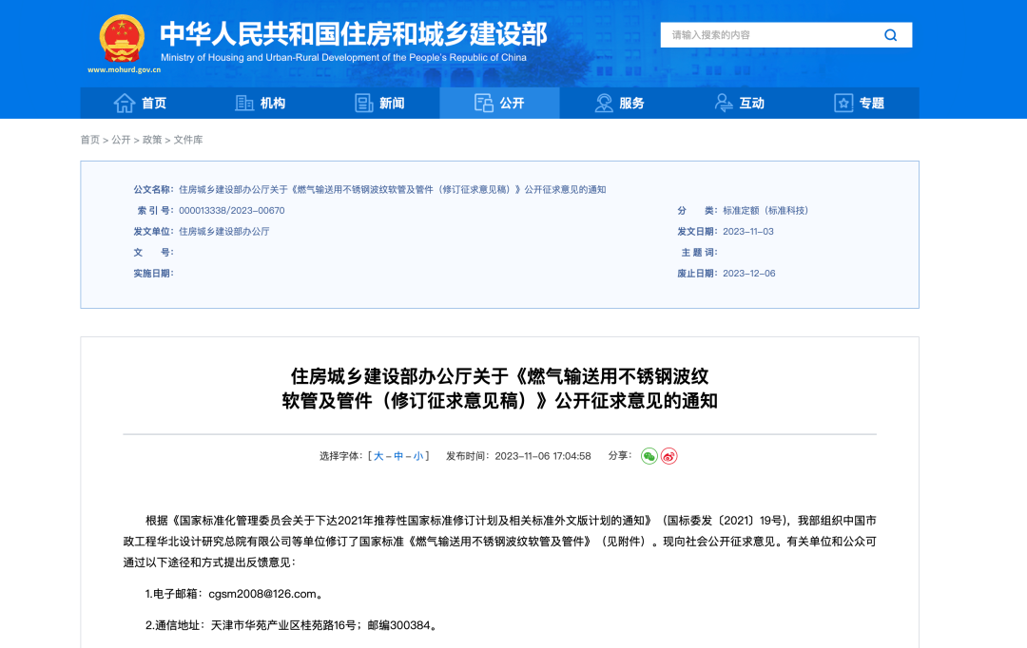Click the ministry's Chinese title text in header
Viewport: 1027px width, 648px height.
[x=353, y=33]
